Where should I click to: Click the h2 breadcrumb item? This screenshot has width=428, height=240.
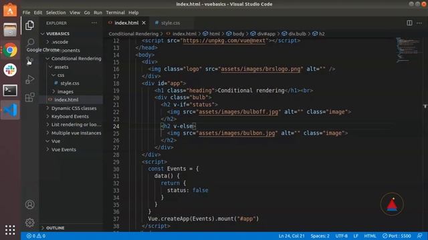318,34
